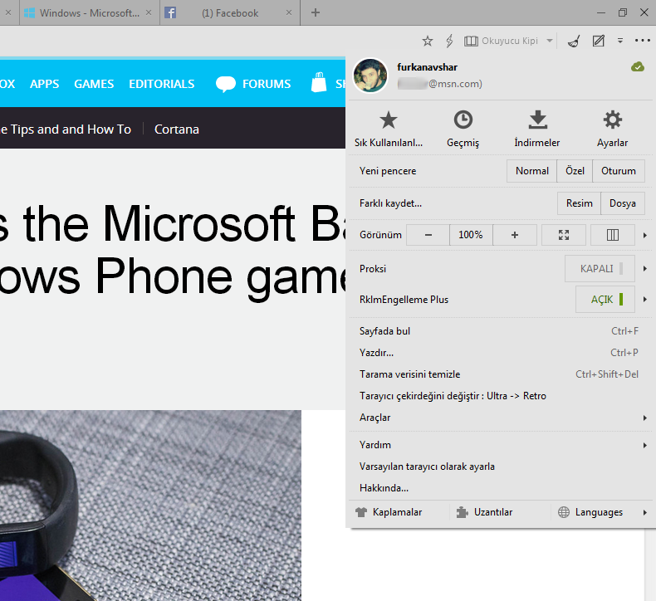Select Varsayılan tarayıcı olarak ayarla
This screenshot has height=601, width=656.
coord(499,467)
